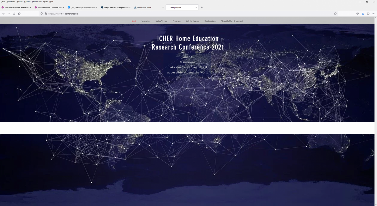Click the browser forward arrow
Image resolution: width=377 pixels, height=206 pixels.
coord(9,14)
